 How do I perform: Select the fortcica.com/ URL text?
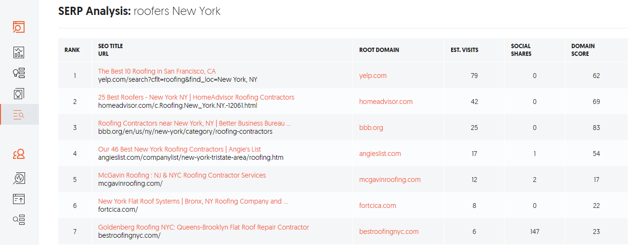(x=118, y=209)
